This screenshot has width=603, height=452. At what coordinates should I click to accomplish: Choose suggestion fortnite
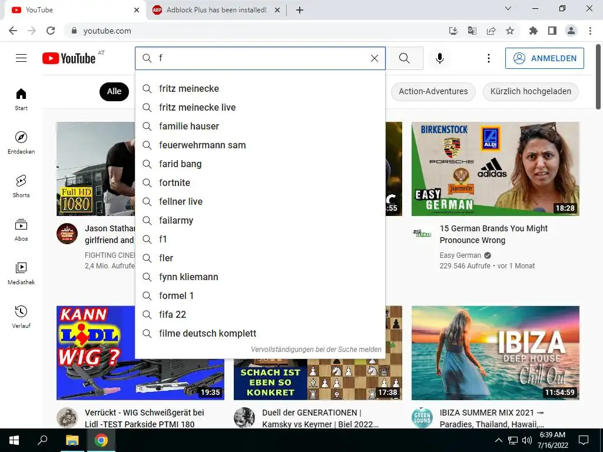click(x=260, y=182)
